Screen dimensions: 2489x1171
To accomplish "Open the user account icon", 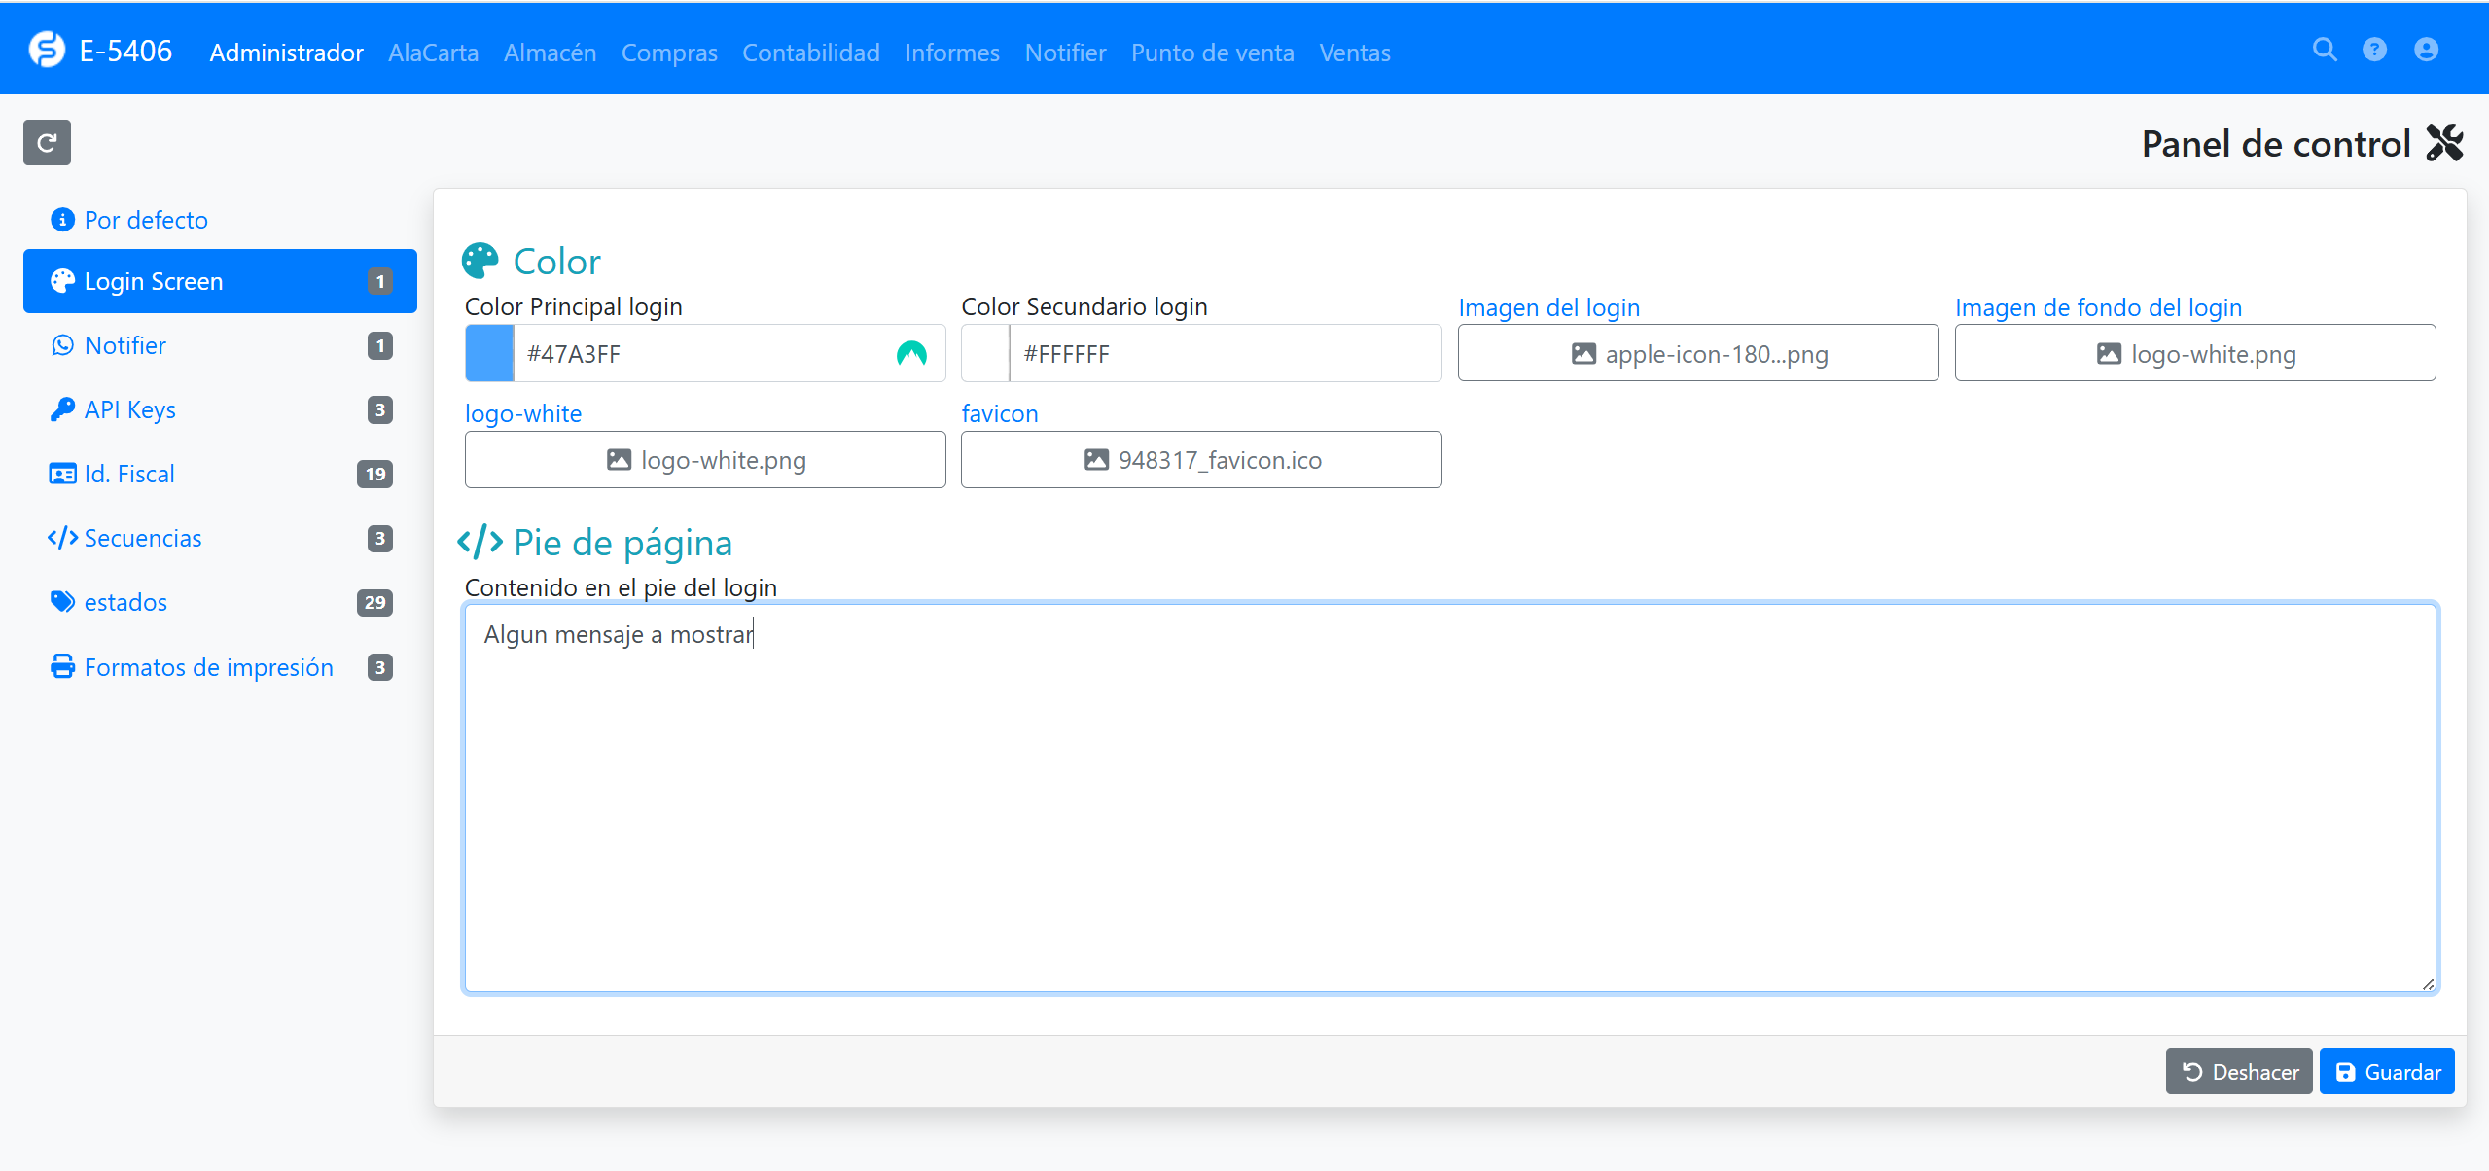I will coord(2426,50).
